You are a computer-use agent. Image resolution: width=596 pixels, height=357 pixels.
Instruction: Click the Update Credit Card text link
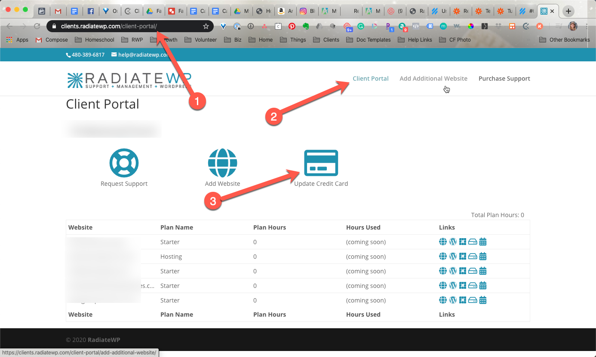(x=321, y=184)
